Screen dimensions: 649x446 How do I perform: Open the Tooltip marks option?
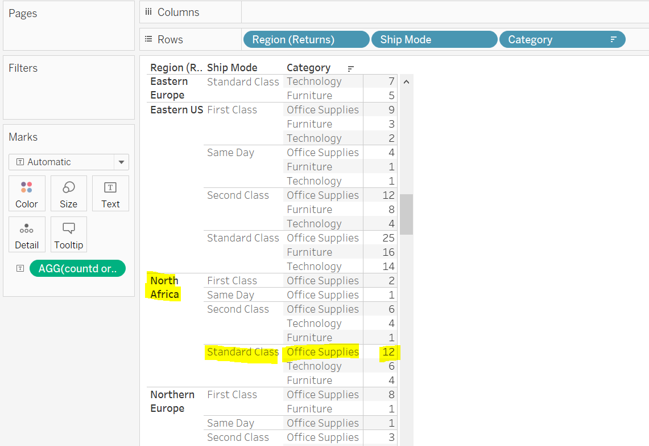point(68,234)
